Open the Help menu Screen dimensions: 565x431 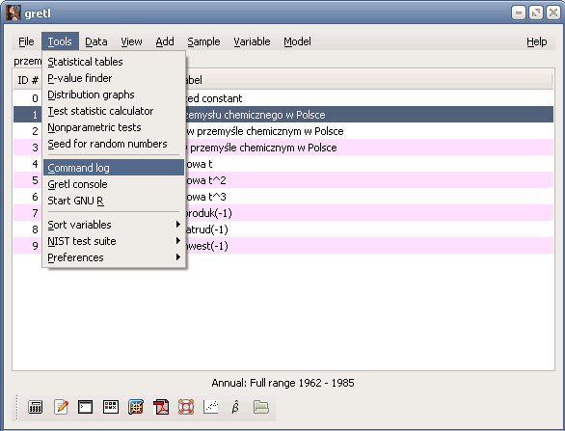pos(536,41)
